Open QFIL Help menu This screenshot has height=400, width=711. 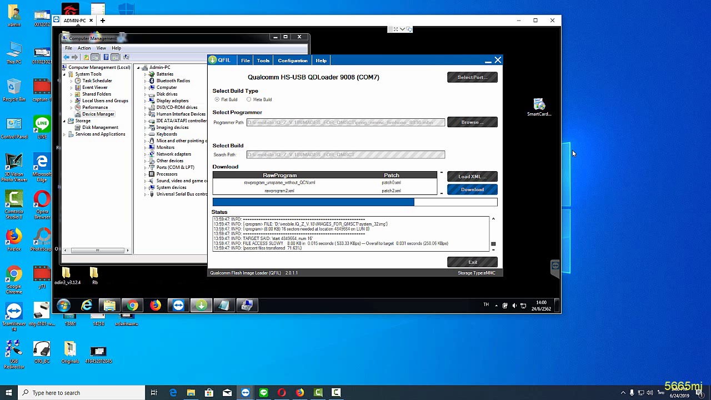(x=321, y=61)
